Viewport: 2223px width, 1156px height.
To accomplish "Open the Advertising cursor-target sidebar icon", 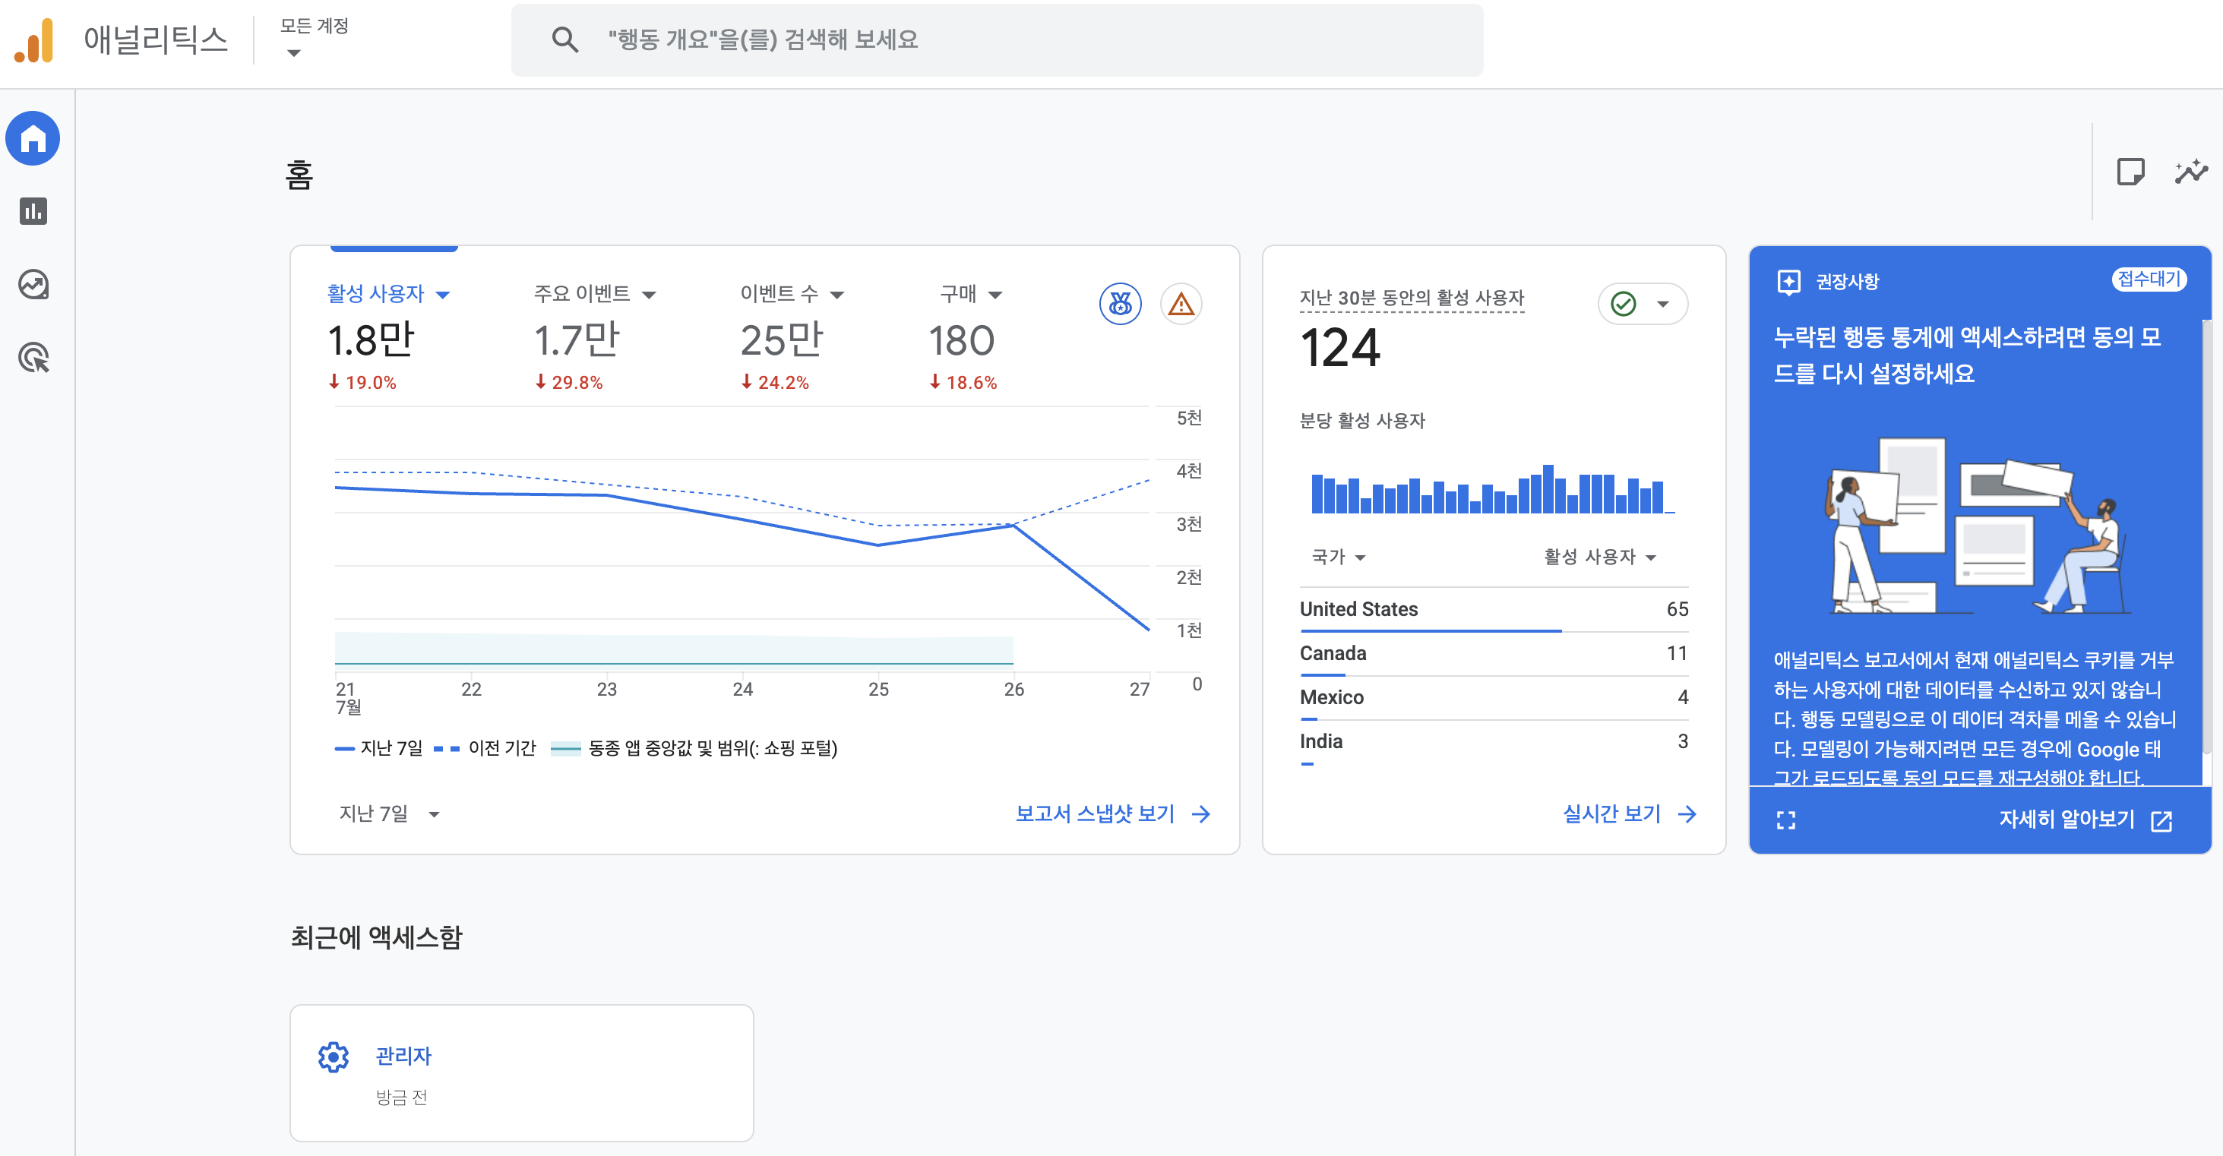I will click(33, 357).
